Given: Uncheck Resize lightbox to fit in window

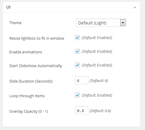Looking at the screenshot, I should [x=77, y=38].
